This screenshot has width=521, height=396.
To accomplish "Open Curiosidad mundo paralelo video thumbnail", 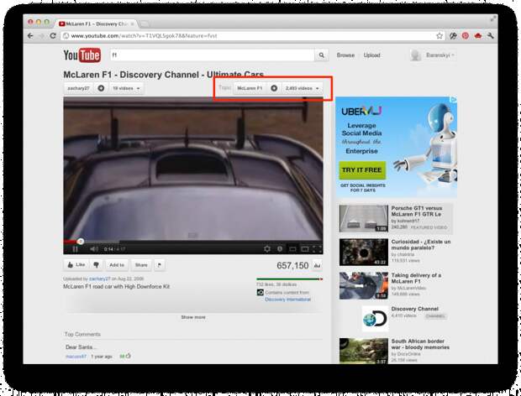I will pyautogui.click(x=364, y=252).
